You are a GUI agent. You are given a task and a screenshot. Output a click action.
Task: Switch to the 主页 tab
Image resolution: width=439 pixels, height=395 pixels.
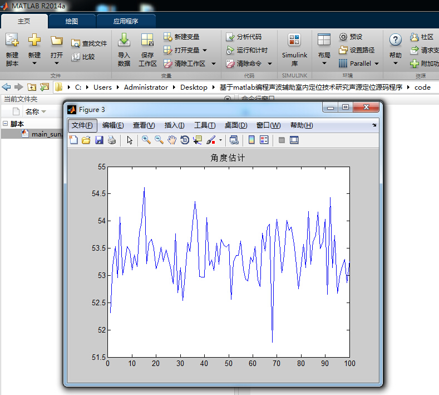click(x=24, y=21)
